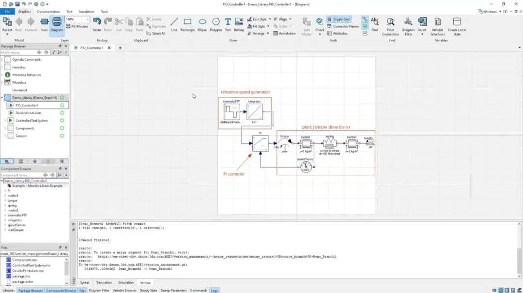Open the Find tool

tap(374, 25)
